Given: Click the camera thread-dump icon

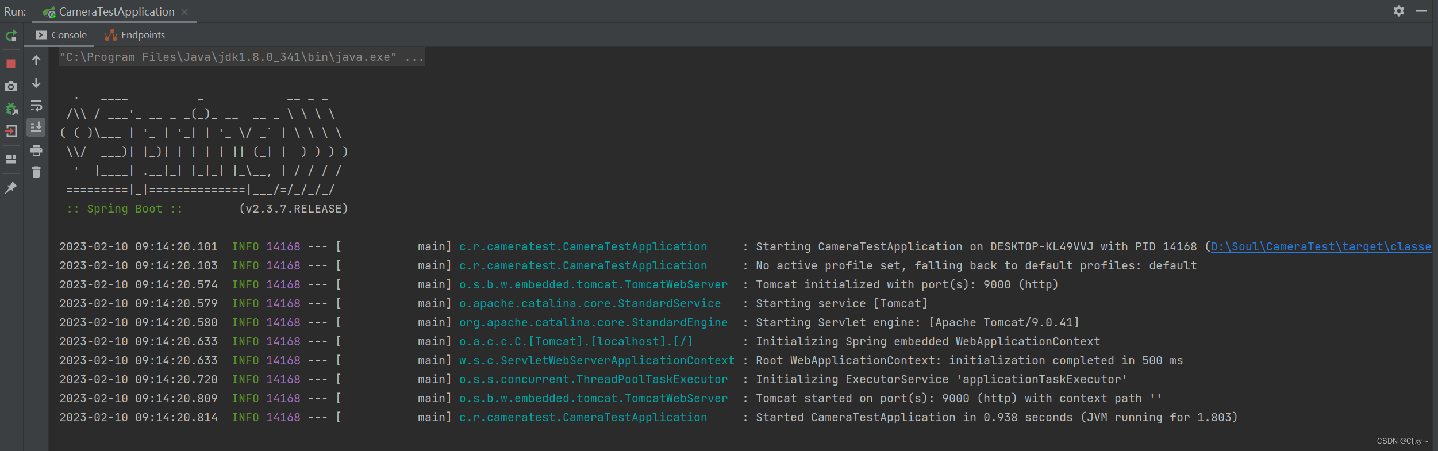Looking at the screenshot, I should coord(11,86).
